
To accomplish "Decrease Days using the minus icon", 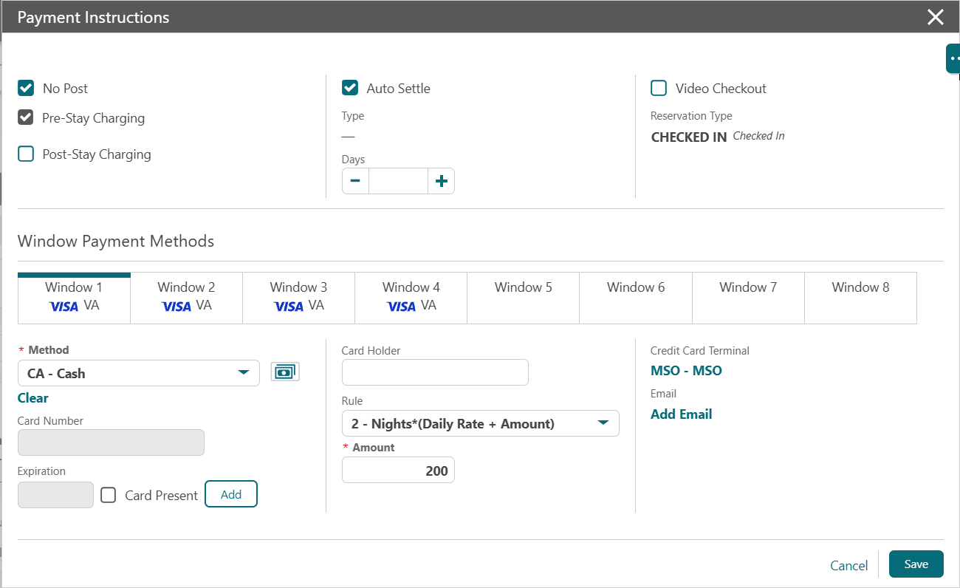I will [x=355, y=180].
